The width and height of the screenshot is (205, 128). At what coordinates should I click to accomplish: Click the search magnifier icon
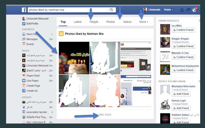point(111,10)
